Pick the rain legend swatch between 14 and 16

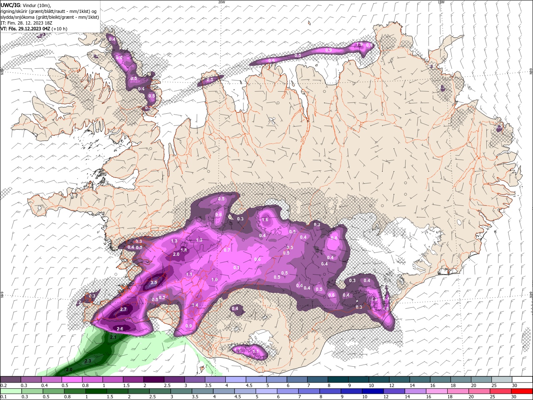click(x=415, y=391)
